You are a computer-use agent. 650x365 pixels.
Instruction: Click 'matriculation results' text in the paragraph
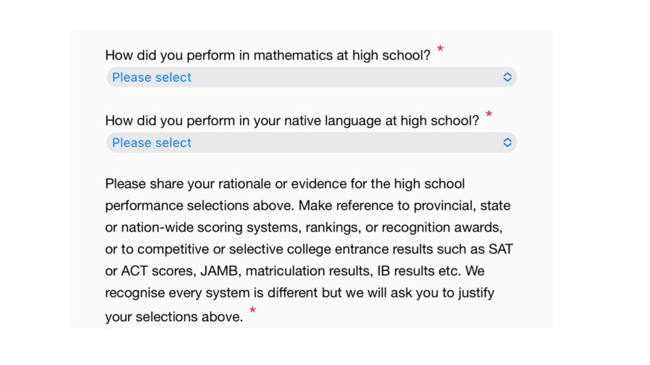(x=309, y=271)
